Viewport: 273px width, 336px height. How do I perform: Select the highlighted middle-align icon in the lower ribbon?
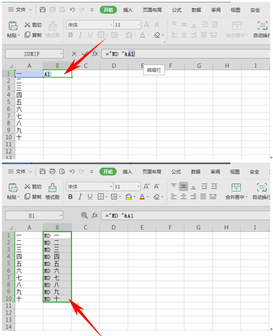click(183, 186)
